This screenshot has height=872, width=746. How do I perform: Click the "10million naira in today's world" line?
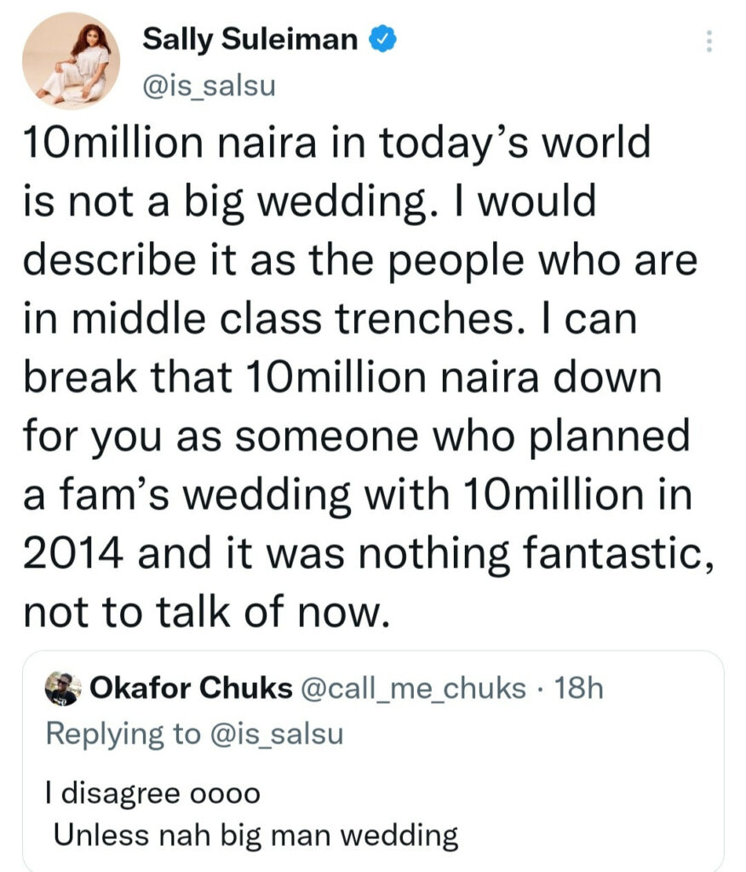pos(336,143)
